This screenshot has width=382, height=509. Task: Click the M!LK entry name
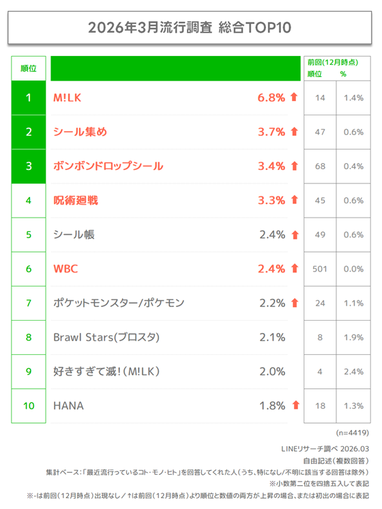[x=67, y=98]
